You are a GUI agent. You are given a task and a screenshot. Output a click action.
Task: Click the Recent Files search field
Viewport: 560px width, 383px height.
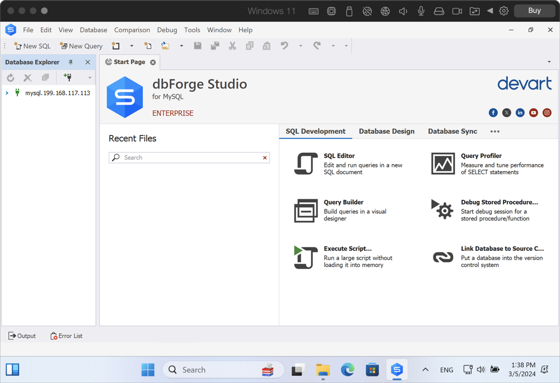coord(189,158)
